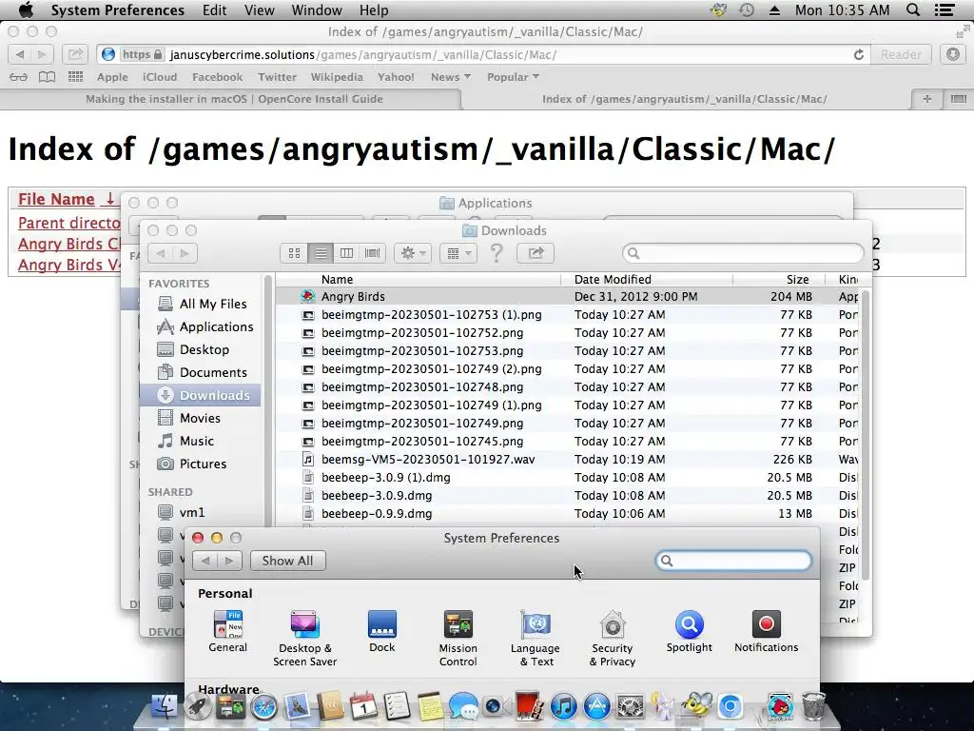
Task: Go forward in Downloads Finder window
Action: (x=185, y=253)
